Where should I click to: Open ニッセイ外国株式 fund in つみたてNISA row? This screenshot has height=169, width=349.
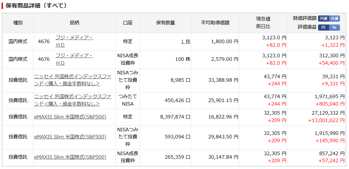(73, 100)
